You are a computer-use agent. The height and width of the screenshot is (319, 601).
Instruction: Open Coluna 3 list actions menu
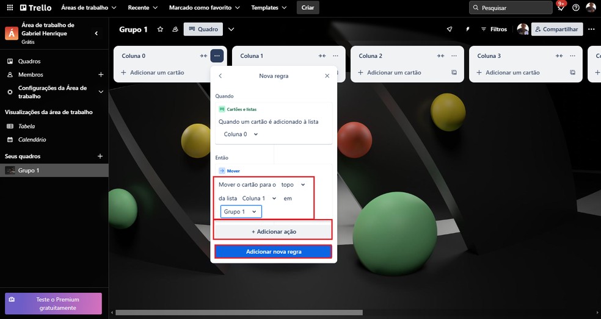[573, 56]
